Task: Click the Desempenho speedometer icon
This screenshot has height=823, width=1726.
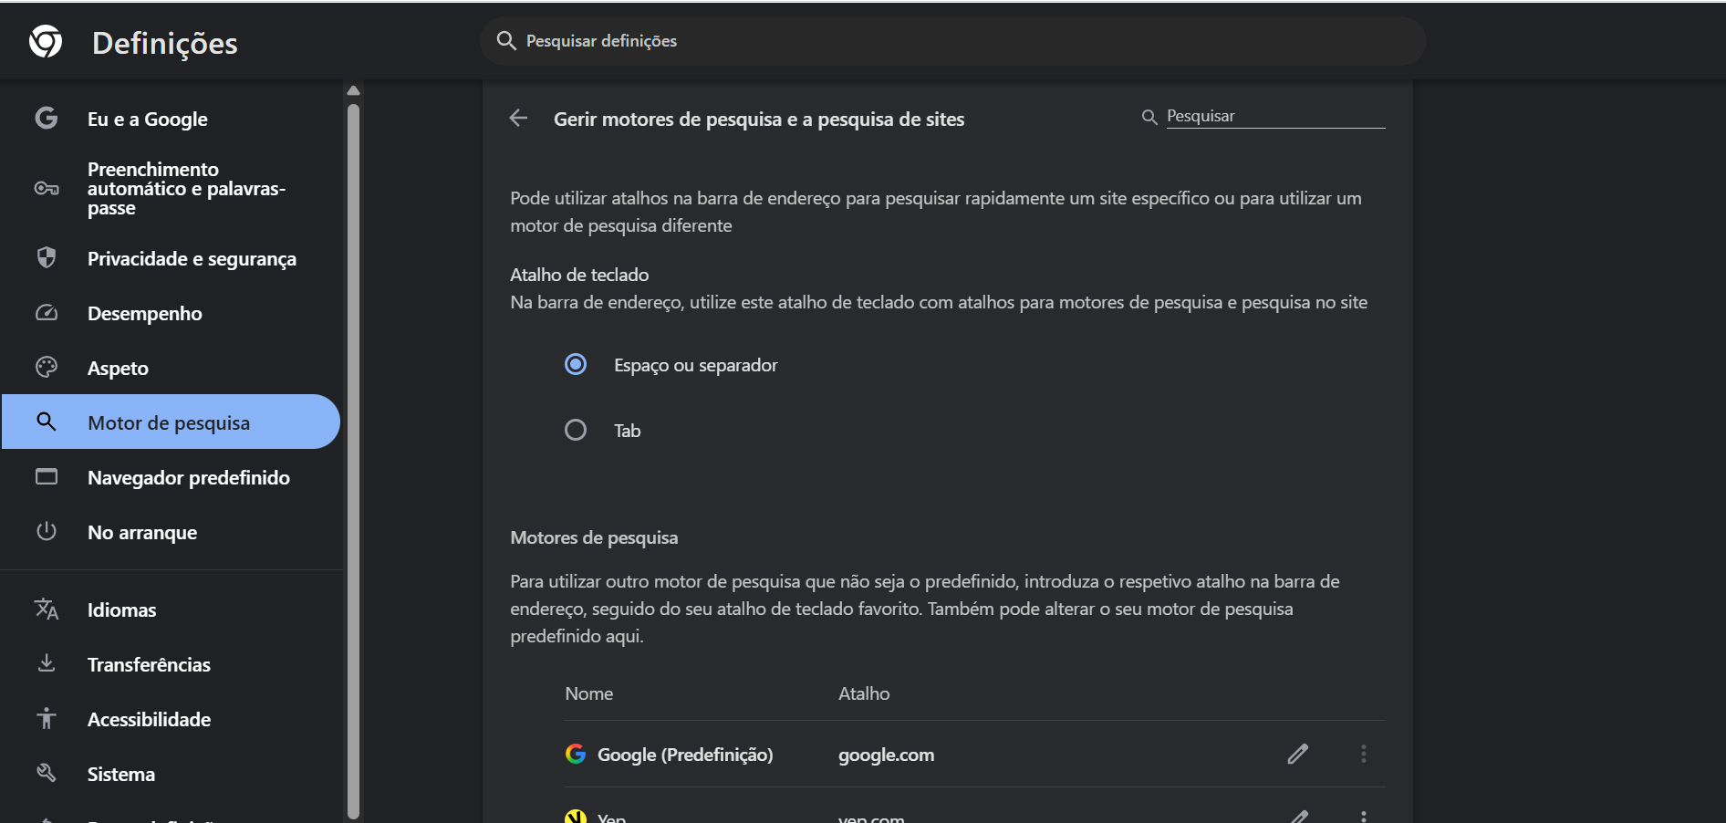Action: (x=47, y=313)
